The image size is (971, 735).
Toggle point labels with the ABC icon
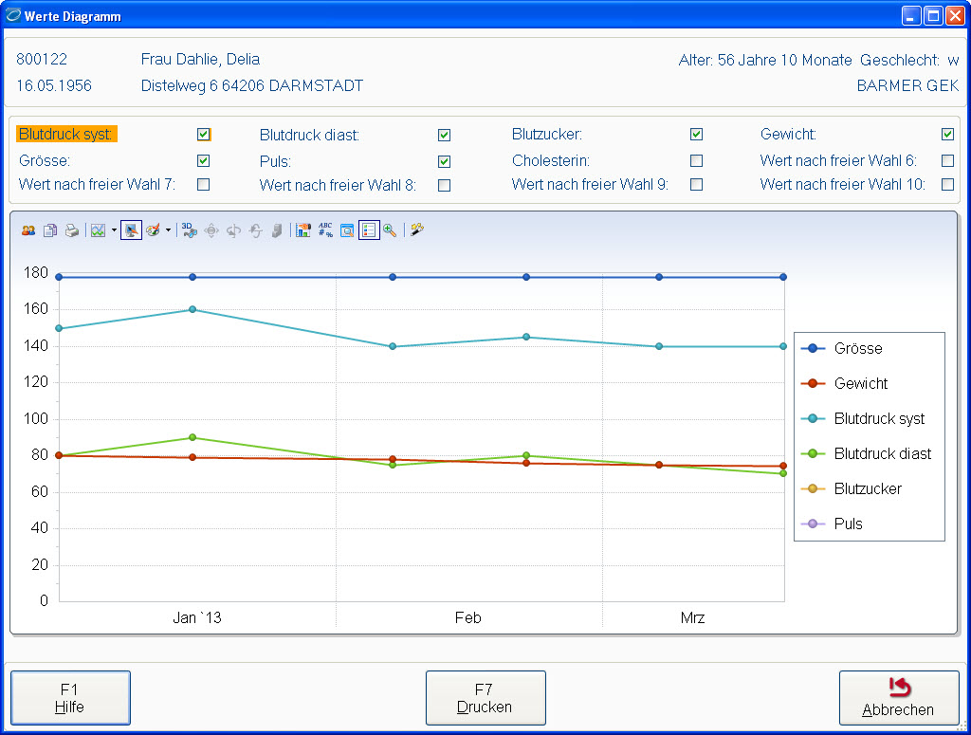point(325,230)
